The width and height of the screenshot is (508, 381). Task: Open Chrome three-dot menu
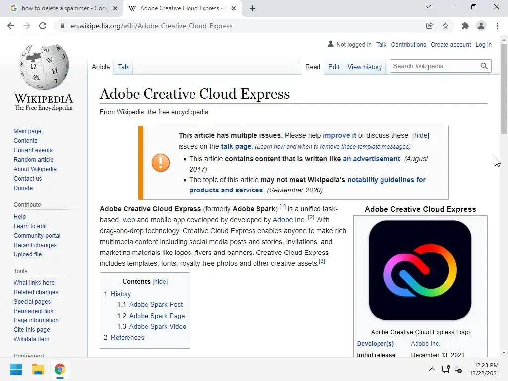point(497,26)
